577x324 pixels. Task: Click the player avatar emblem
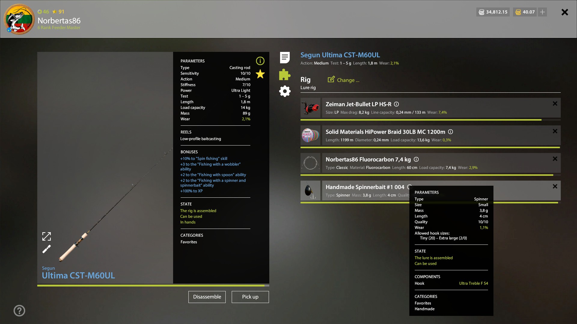coord(19,19)
